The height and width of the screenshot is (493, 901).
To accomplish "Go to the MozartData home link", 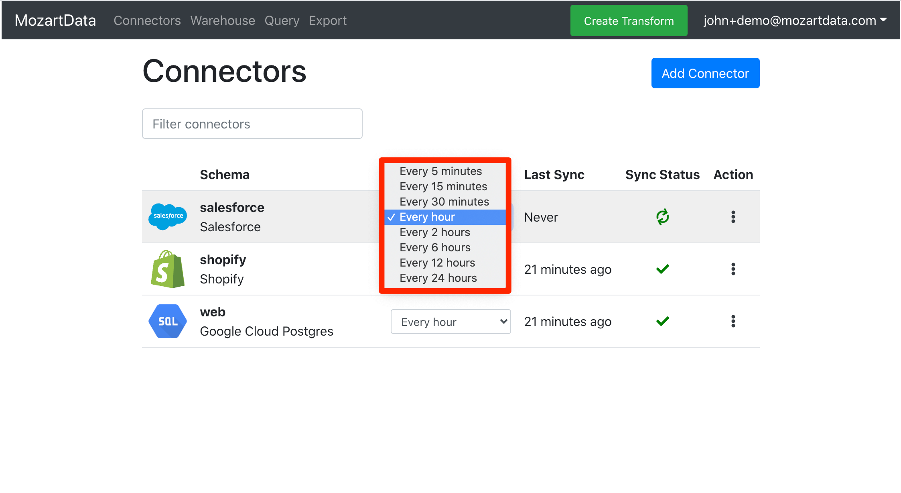I will [x=55, y=20].
